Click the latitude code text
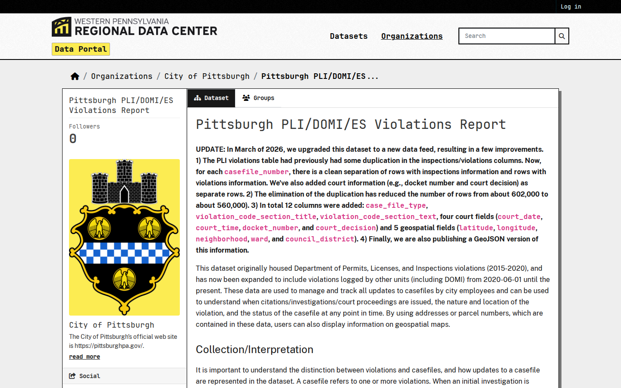The width and height of the screenshot is (621, 388). point(476,228)
